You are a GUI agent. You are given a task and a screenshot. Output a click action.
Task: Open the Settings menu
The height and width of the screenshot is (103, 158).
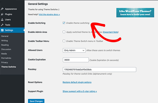tap(12, 30)
